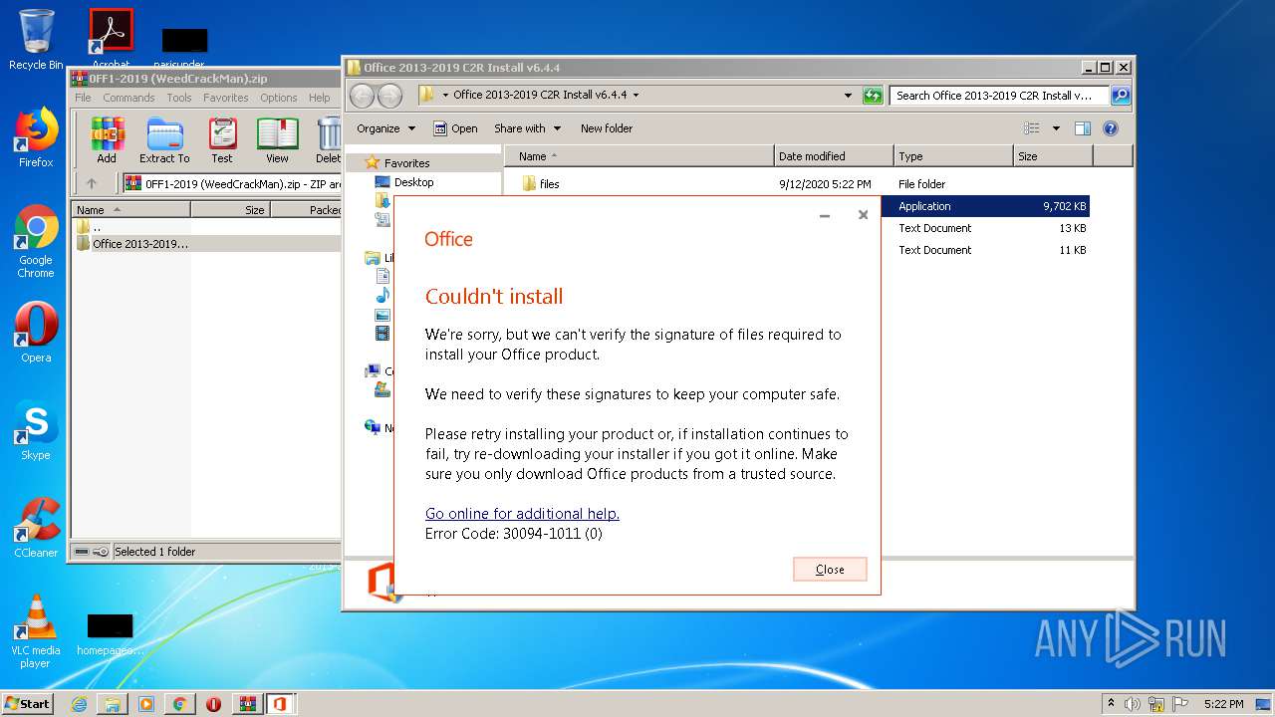The height and width of the screenshot is (717, 1275).
Task: Open Skype desktop shortcut
Action: tap(36, 431)
